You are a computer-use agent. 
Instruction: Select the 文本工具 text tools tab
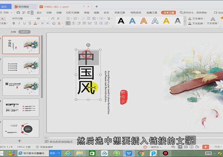point(169,13)
